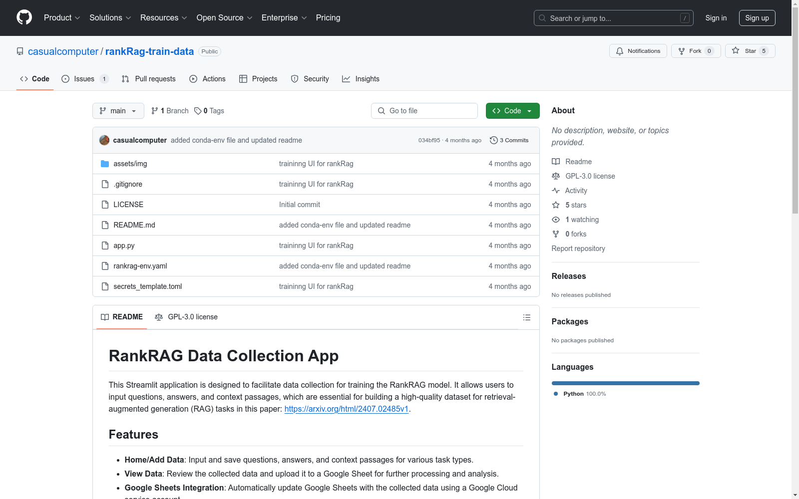
Task: Click the eye icon next to watching
Action: [556, 220]
